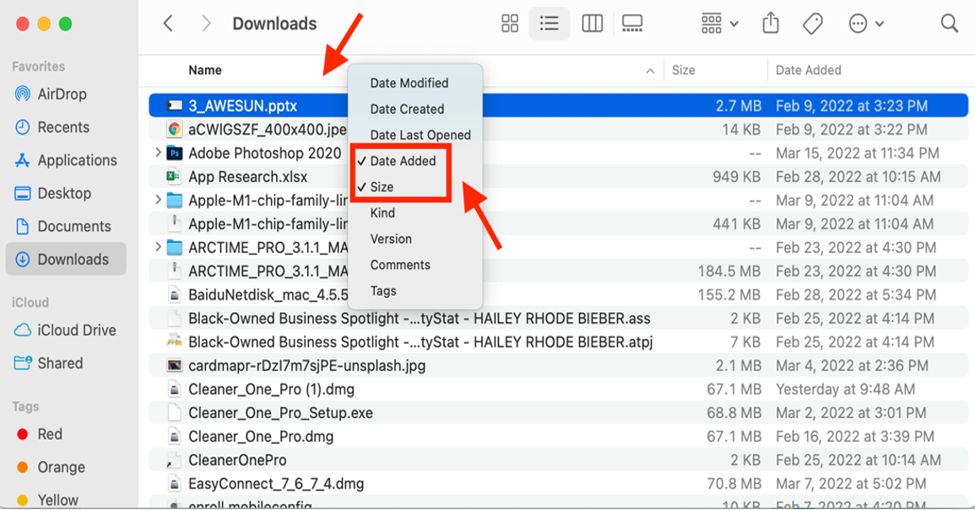The height and width of the screenshot is (510, 975).
Task: Open the More actions ellipsis dropdown
Action: [866, 24]
